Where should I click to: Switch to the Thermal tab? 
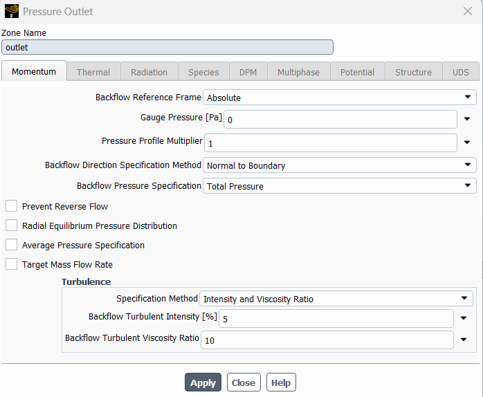tap(93, 72)
